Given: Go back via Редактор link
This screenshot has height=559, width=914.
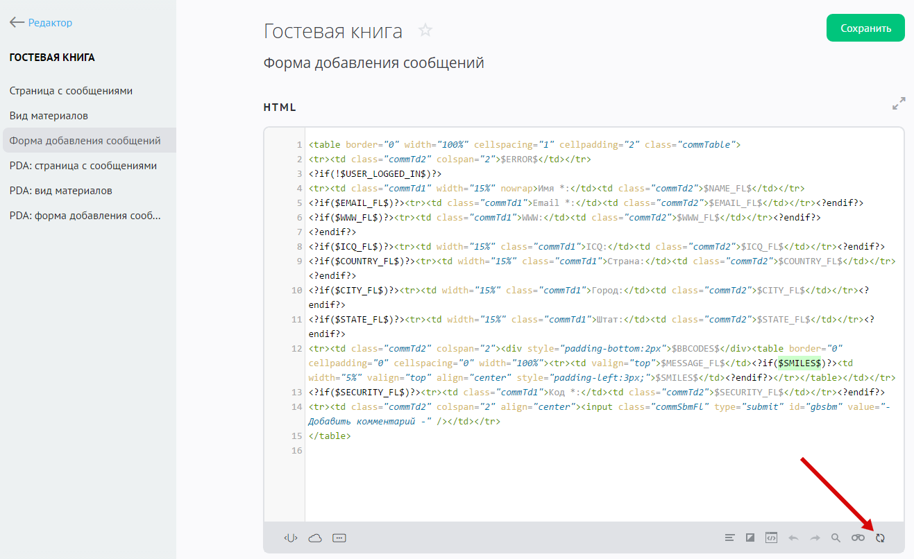Looking at the screenshot, I should tap(42, 23).
